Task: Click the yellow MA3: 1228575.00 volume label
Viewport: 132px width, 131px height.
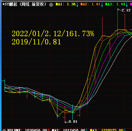Action: point(107,130)
